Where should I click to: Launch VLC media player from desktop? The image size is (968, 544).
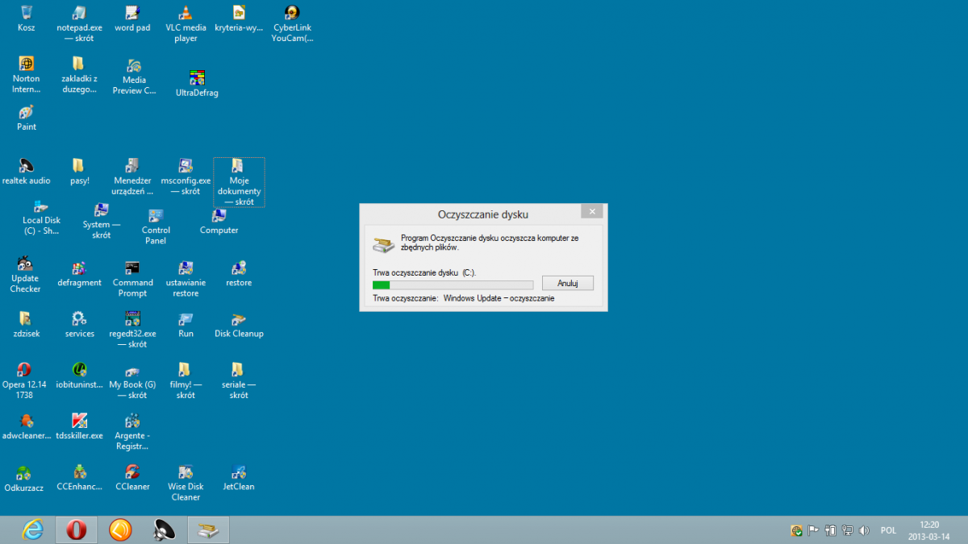[x=186, y=12]
